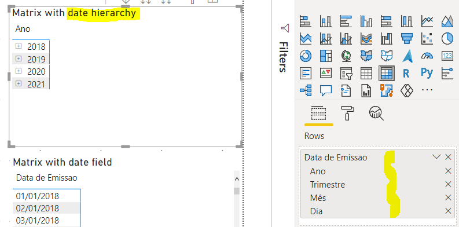The height and width of the screenshot is (227, 459).
Task: Select the clustered bar chart visual
Action: click(346, 21)
